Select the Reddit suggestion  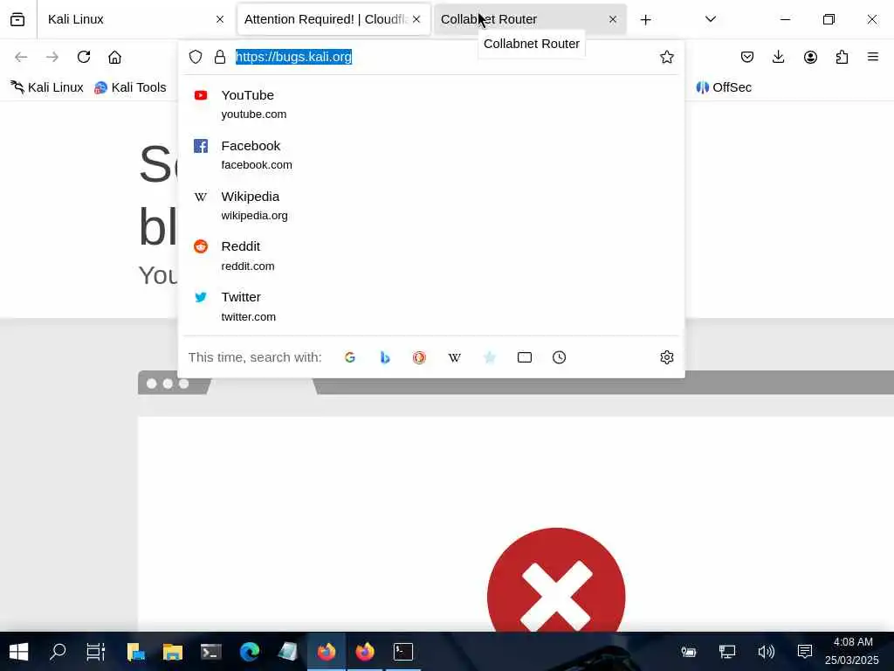(431, 256)
